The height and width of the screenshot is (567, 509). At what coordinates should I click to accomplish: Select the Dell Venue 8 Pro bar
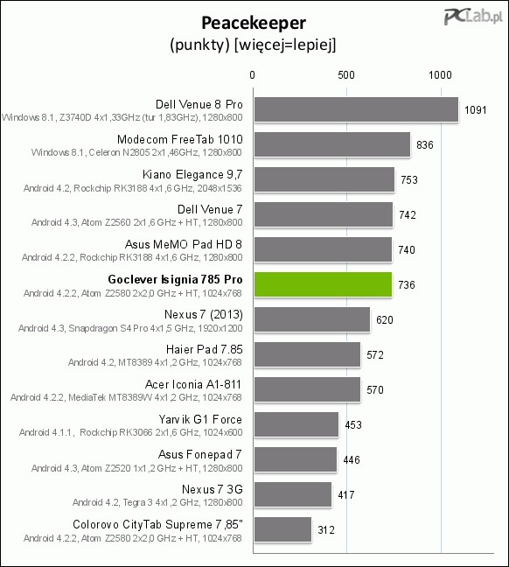(x=356, y=109)
